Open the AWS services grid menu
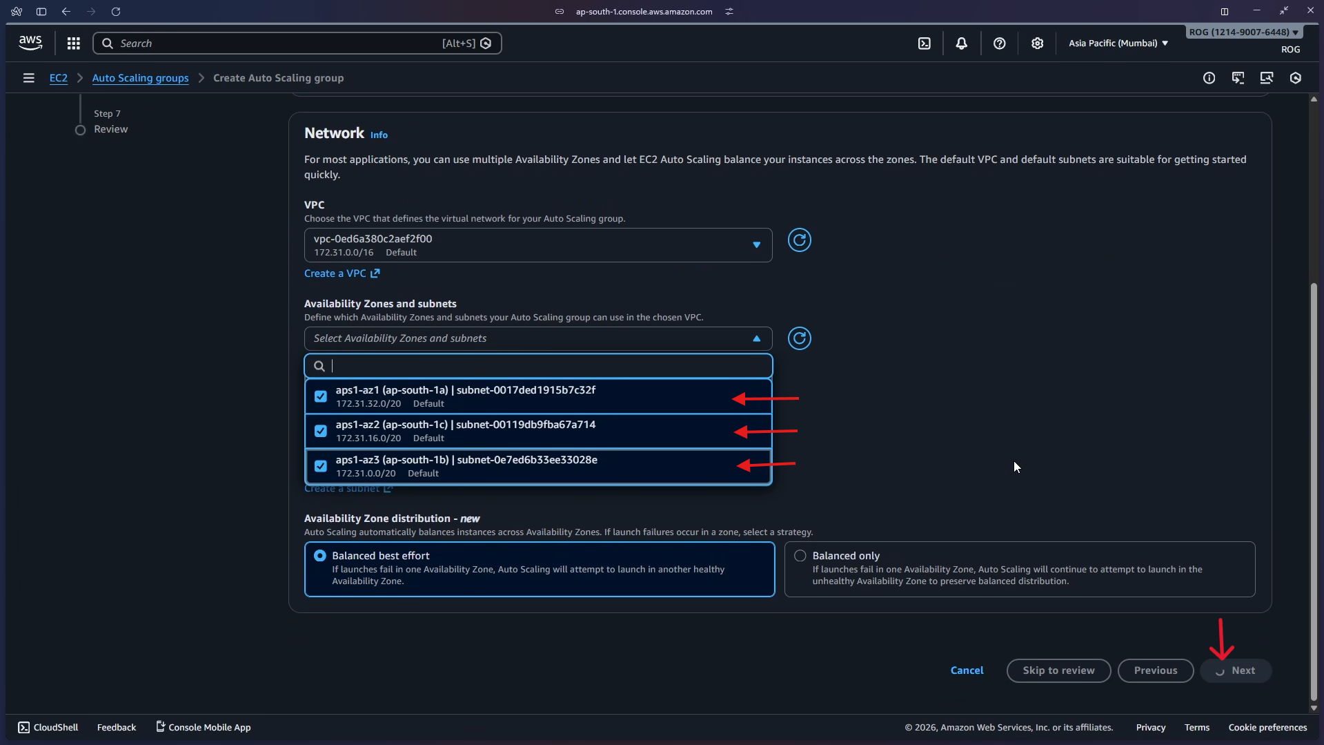 pyautogui.click(x=74, y=43)
